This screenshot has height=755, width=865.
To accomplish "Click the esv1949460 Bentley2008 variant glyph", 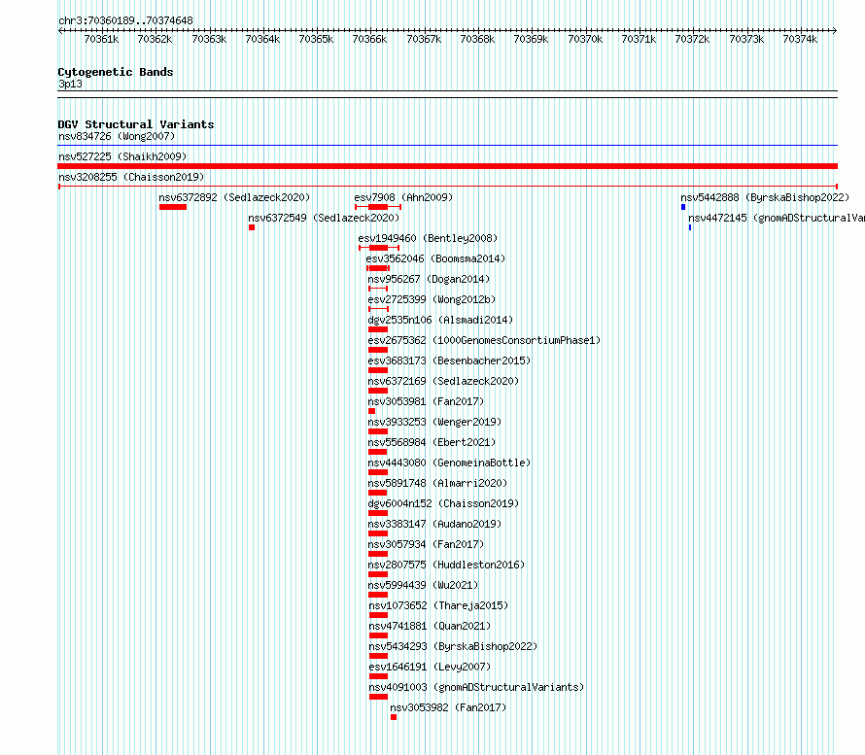I will click(379, 248).
